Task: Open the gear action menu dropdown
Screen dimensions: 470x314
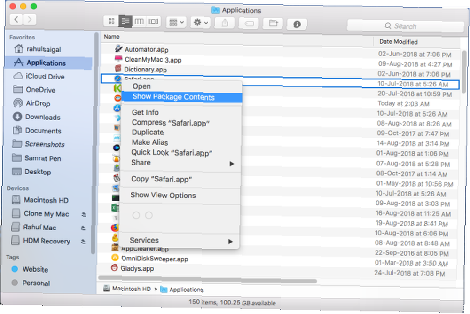Action: pyautogui.click(x=201, y=23)
